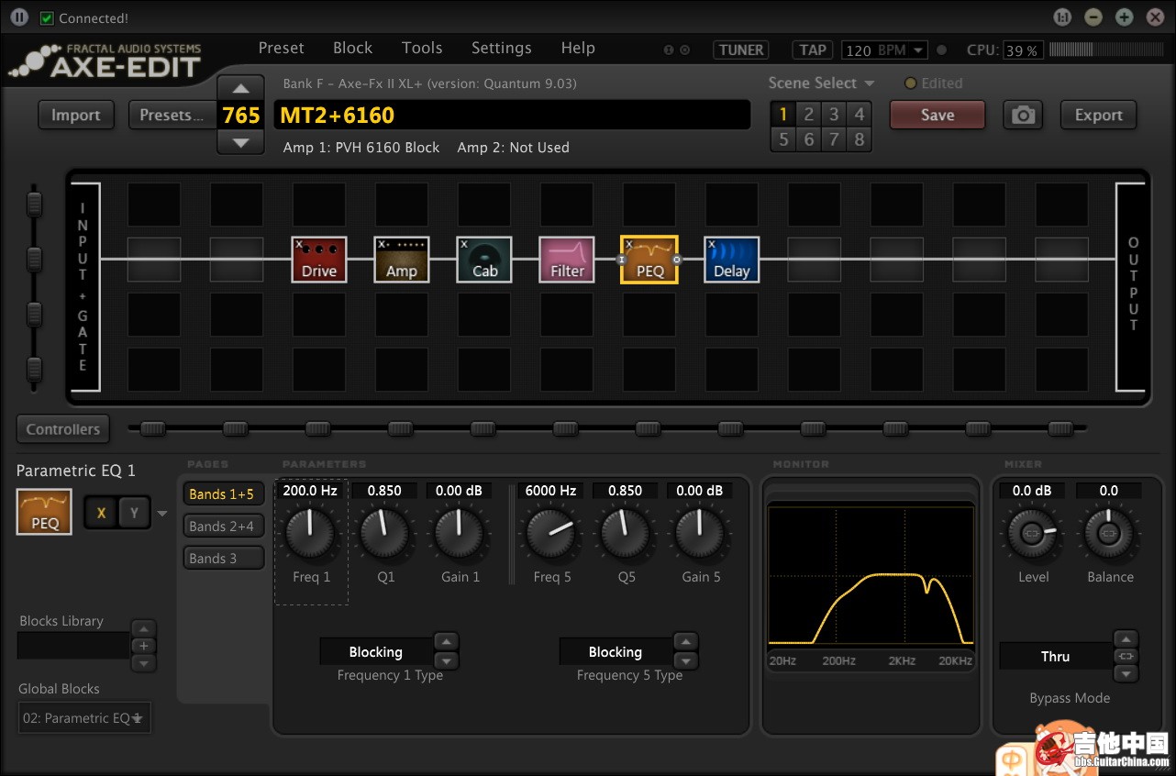Open the TUNER

point(741,50)
